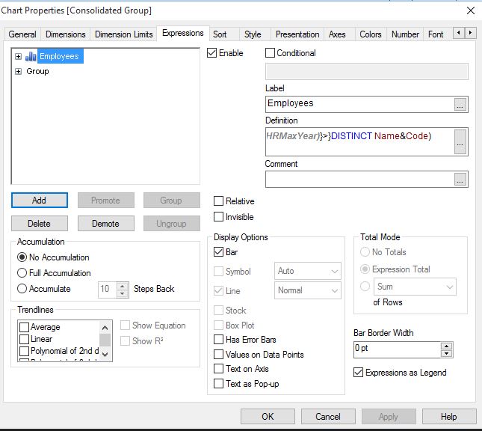Check Text on Axis option
The height and width of the screenshot is (431, 482).
218,368
